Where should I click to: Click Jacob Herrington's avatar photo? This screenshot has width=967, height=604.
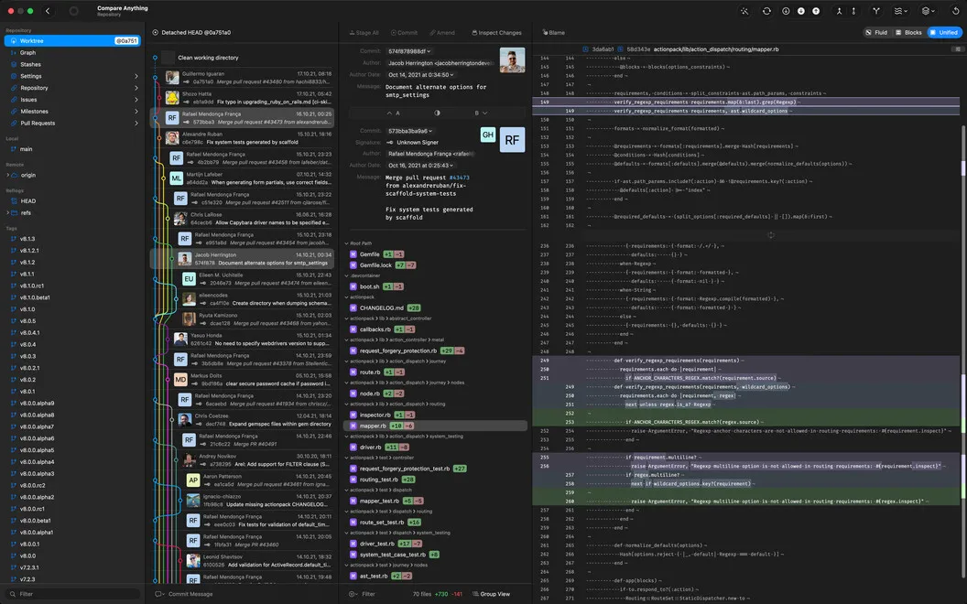(x=512, y=60)
